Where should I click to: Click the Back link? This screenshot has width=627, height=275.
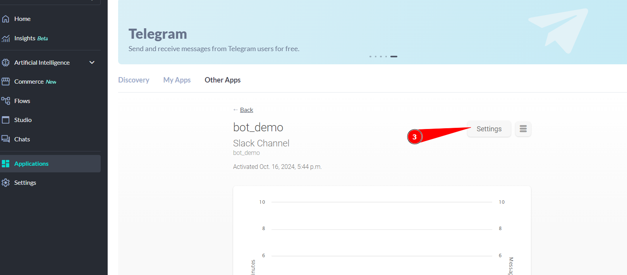(x=246, y=110)
